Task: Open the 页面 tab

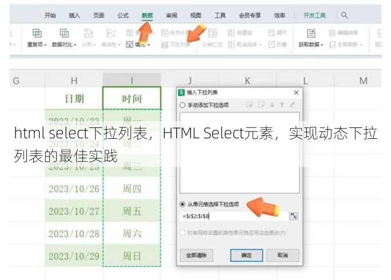Action: tap(98, 15)
